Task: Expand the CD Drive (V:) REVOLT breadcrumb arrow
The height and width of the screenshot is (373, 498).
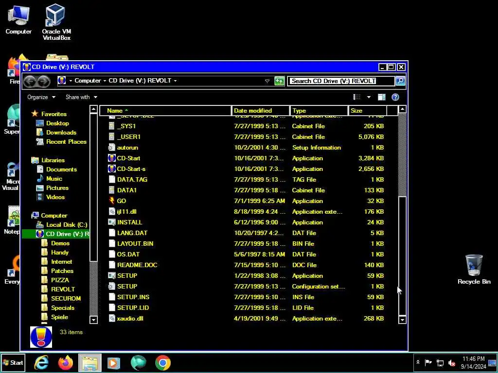Action: point(175,81)
